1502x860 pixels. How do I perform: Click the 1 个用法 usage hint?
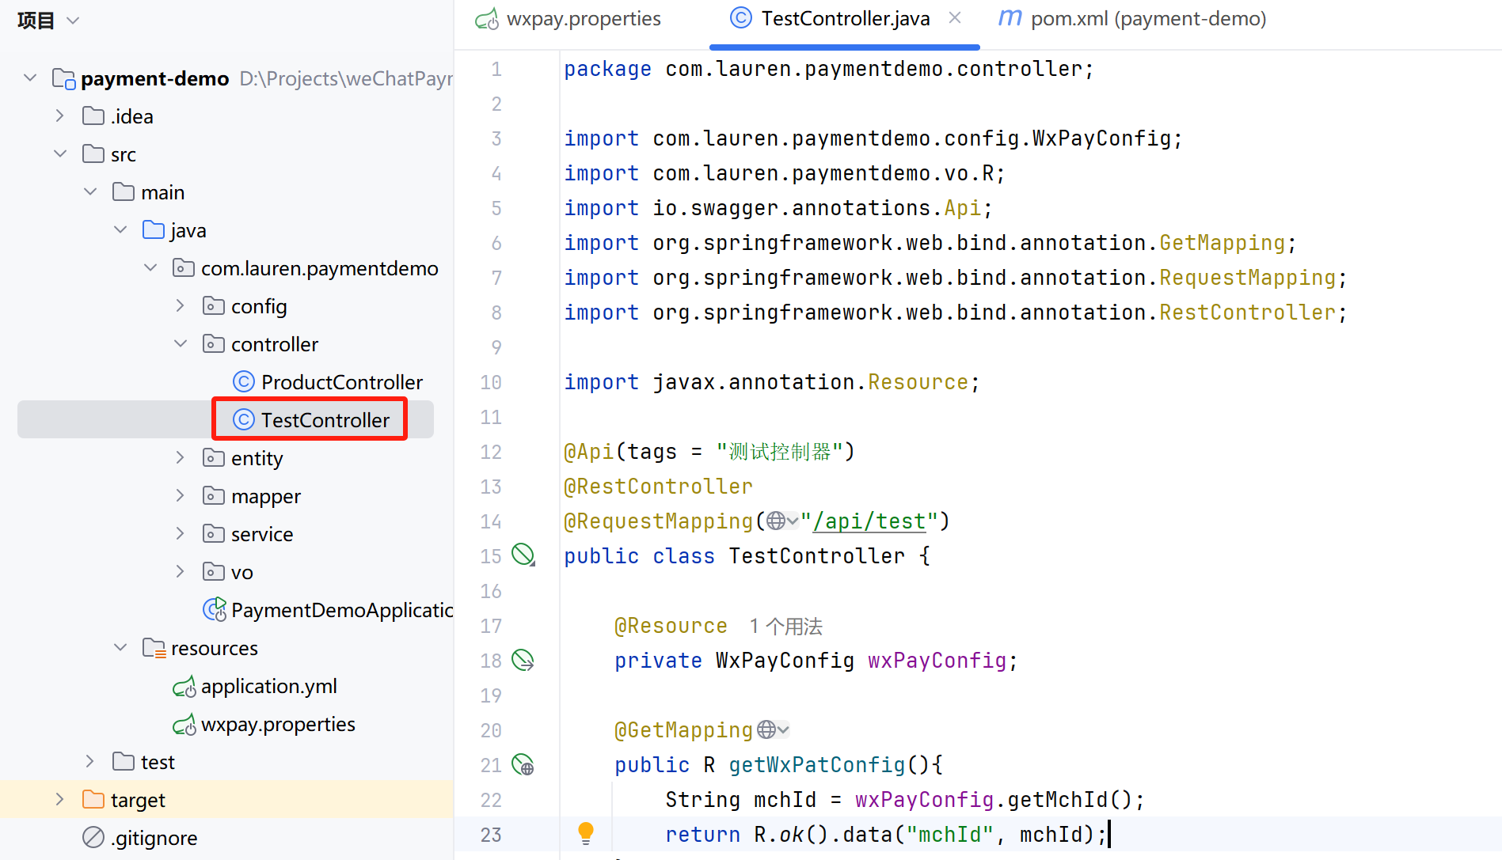coord(785,625)
